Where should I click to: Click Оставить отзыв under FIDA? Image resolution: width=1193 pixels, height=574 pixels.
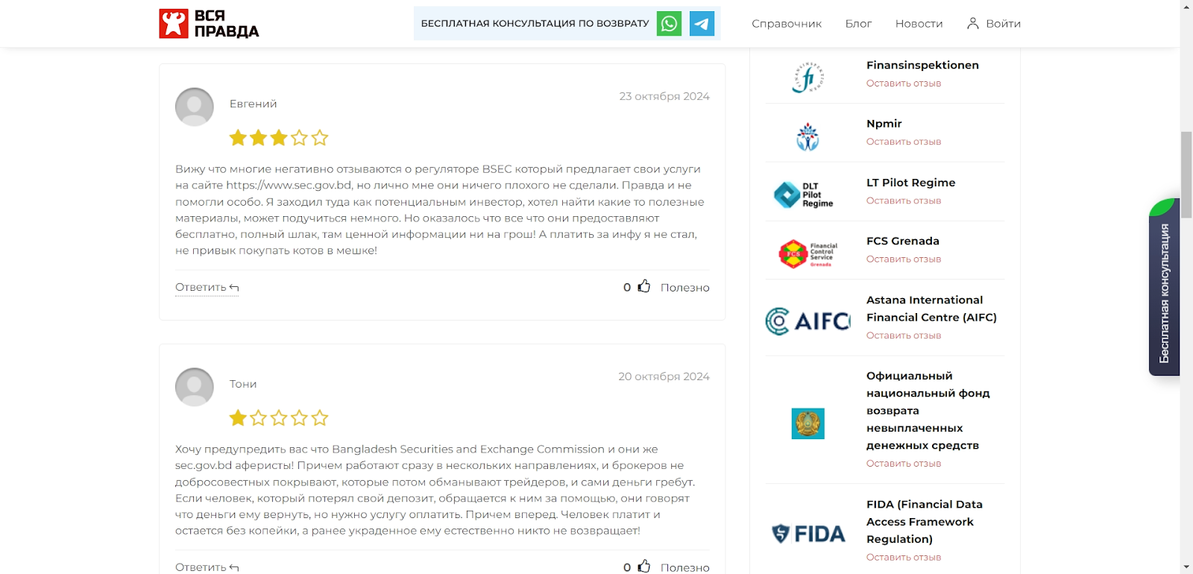click(x=904, y=557)
